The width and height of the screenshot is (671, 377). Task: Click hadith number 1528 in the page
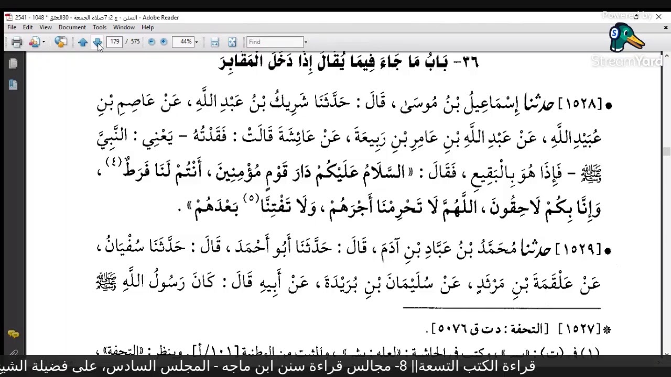click(x=580, y=104)
